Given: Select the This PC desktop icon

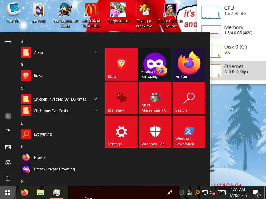Looking at the screenshot, I should [x=13, y=13].
